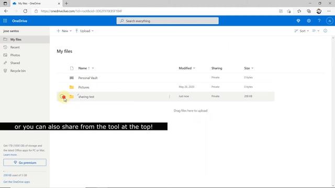Viewport: 335px width, 188px height.
Task: Open the view options dropdown
Action: 316,31
